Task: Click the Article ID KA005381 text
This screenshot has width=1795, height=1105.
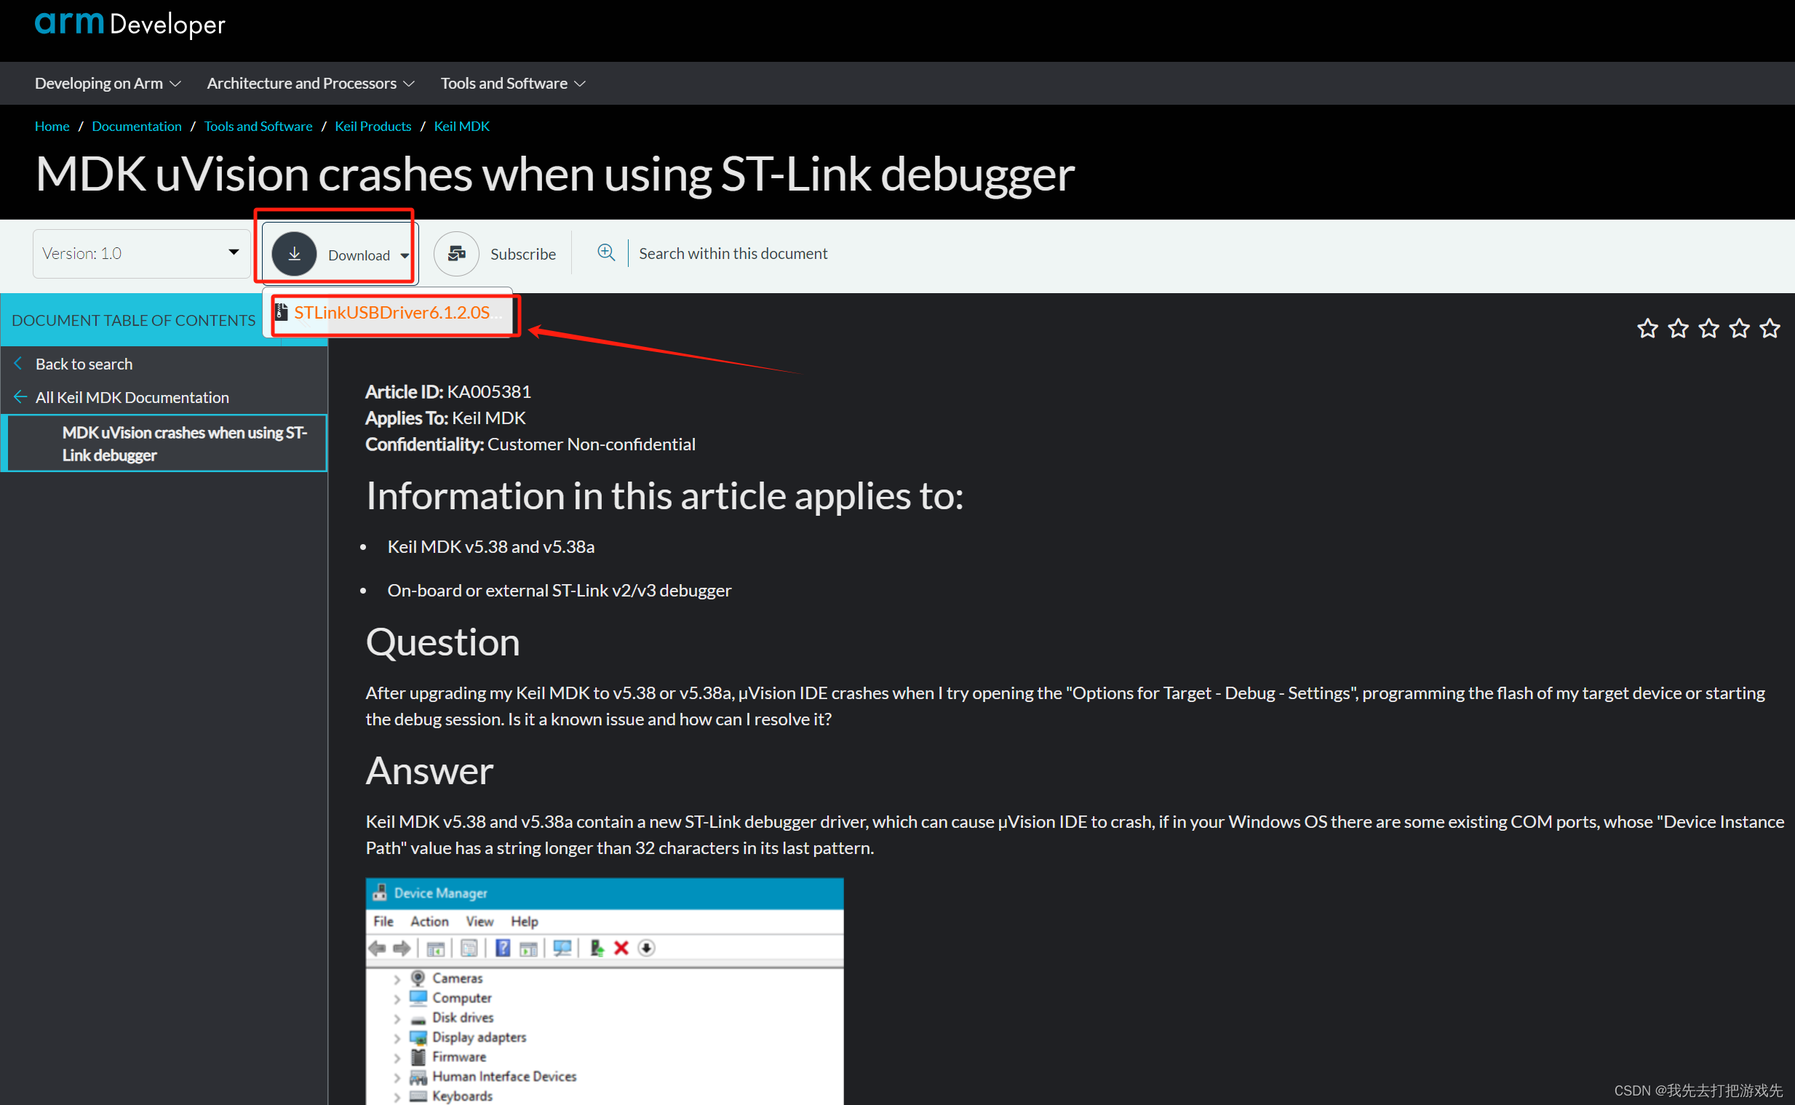Action: [448, 391]
